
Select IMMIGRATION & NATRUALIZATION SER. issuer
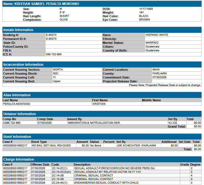(94, 123)
